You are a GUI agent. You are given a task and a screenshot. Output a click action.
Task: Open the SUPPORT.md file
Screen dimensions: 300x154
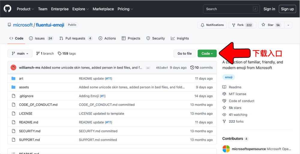coord(29,140)
